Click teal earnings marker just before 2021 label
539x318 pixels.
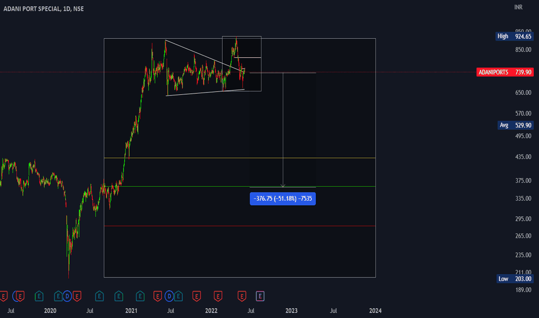coord(119,296)
